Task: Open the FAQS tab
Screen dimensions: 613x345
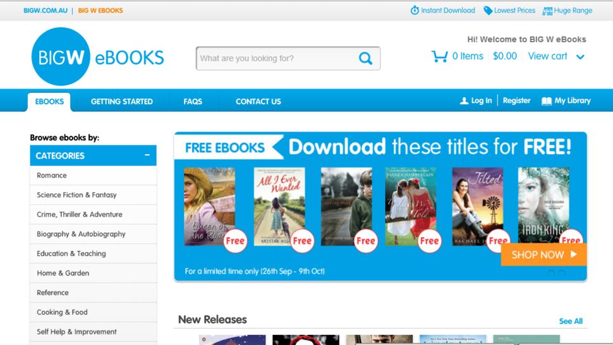Action: point(193,102)
